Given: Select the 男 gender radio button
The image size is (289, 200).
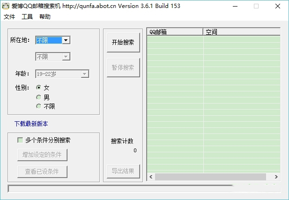Looking at the screenshot, I should click(38, 97).
